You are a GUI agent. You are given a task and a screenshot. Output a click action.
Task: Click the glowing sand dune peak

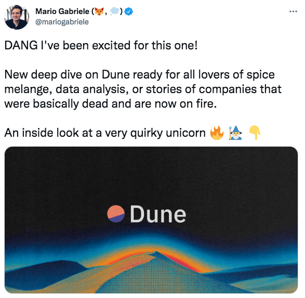156,254
